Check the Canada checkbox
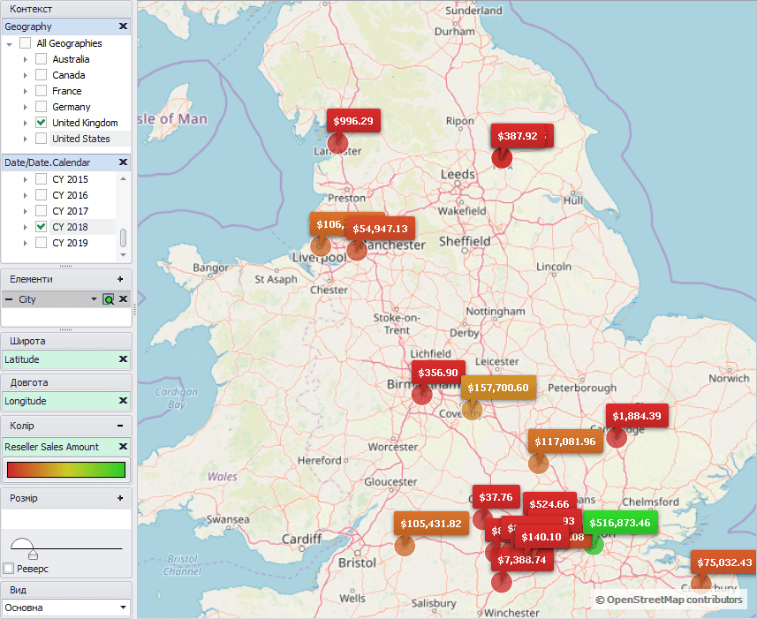The width and height of the screenshot is (757, 619). point(41,75)
